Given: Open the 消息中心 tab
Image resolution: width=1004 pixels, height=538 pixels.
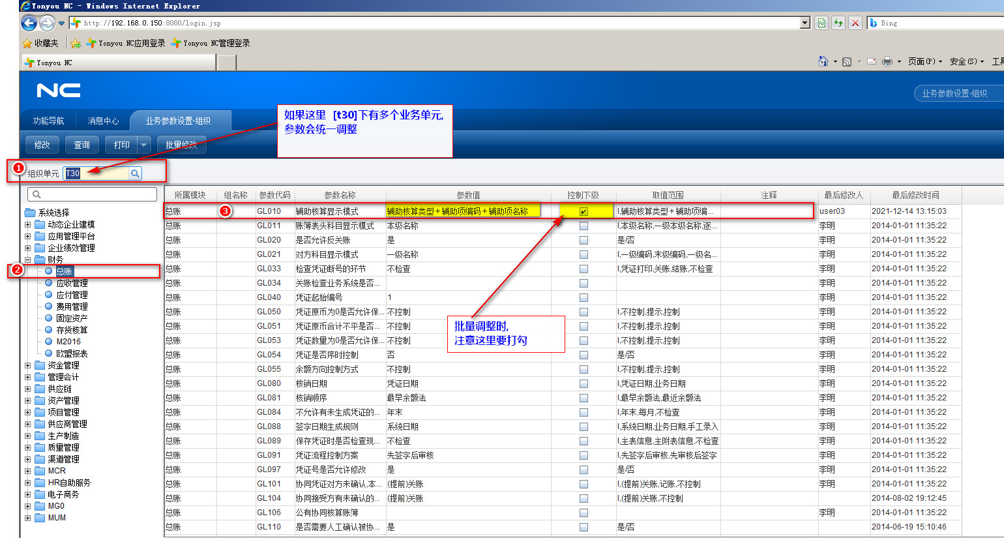Looking at the screenshot, I should point(103,121).
